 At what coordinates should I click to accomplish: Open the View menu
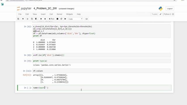point(35,14)
